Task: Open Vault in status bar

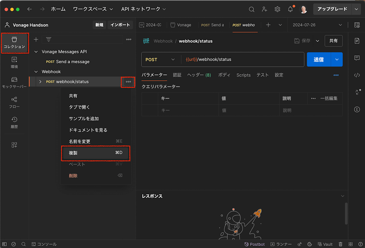Action: click(325, 244)
